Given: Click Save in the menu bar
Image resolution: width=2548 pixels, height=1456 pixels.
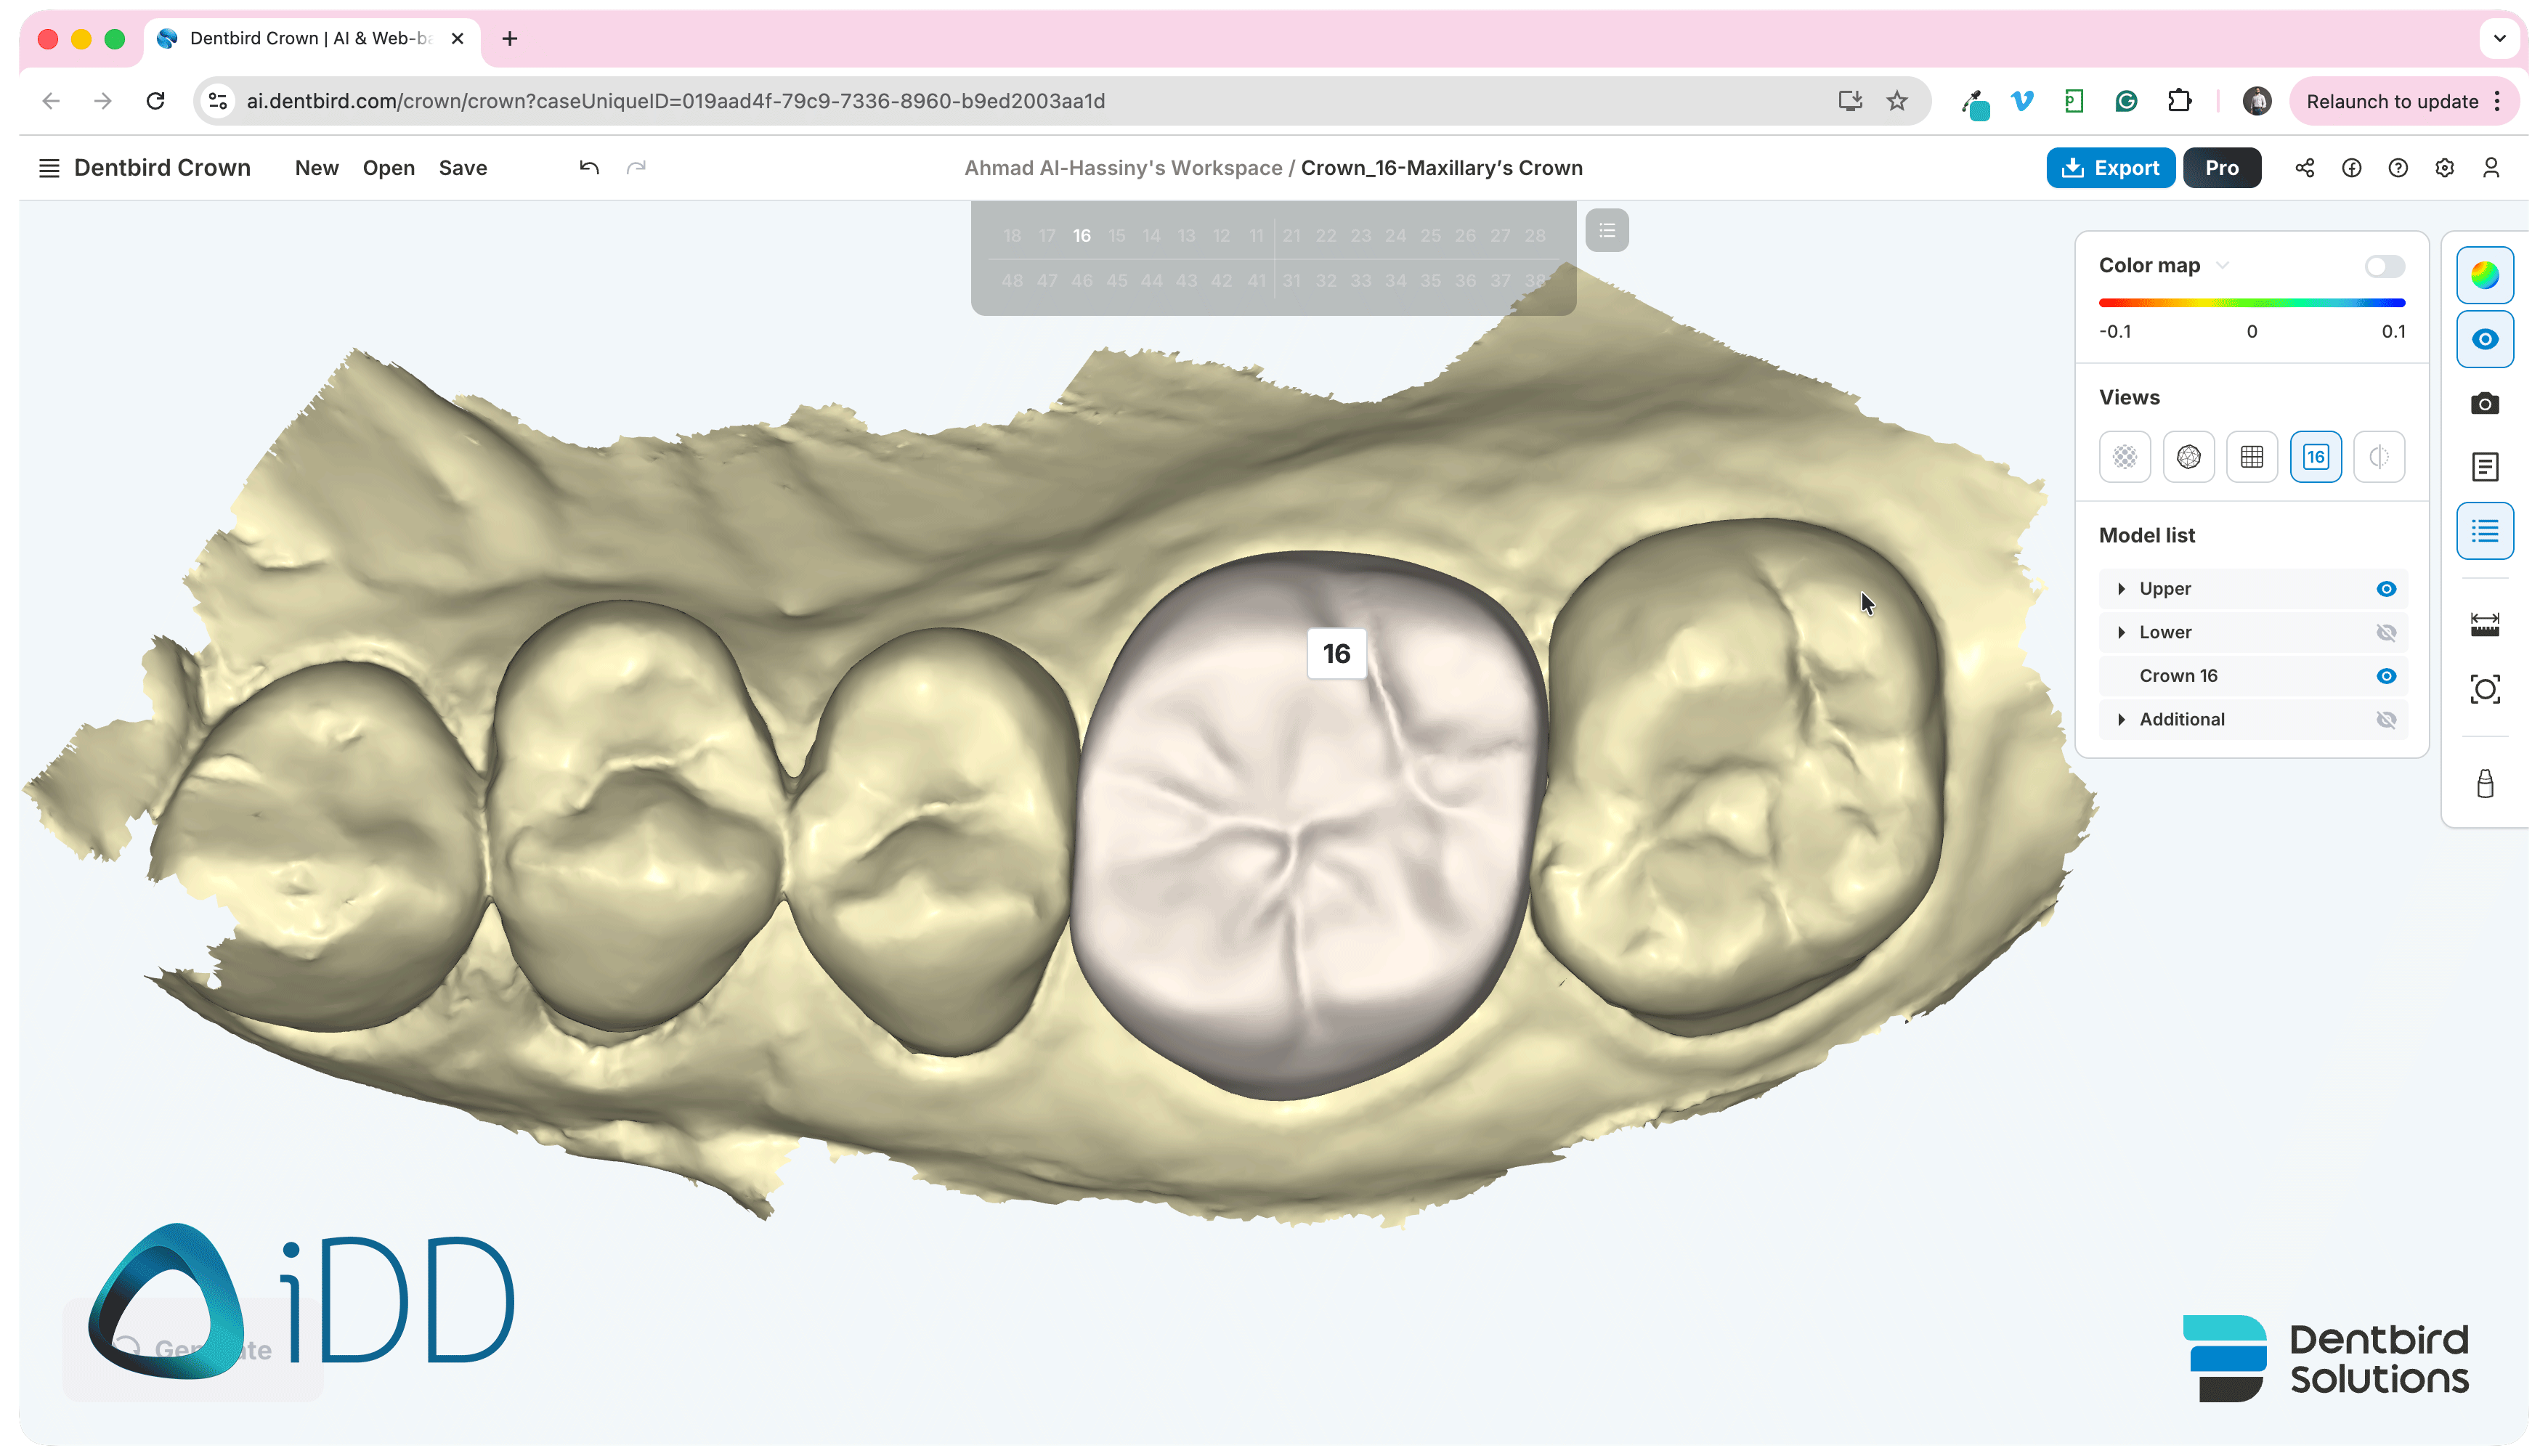Looking at the screenshot, I should point(463,168).
